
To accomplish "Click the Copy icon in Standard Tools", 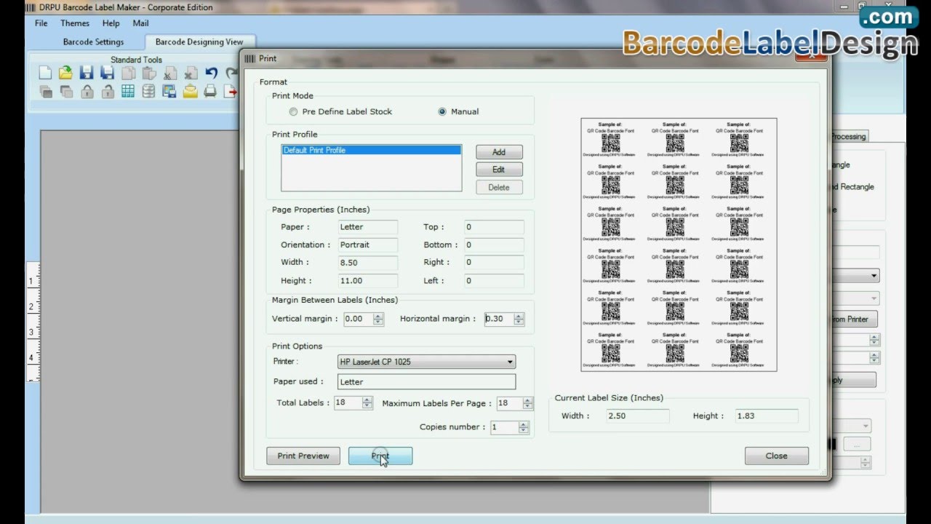I will 128,73.
